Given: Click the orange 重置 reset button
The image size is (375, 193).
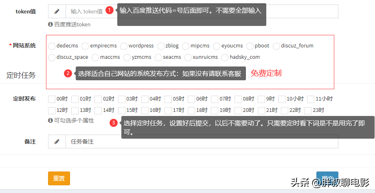Looking at the screenshot, I should click(59, 178).
